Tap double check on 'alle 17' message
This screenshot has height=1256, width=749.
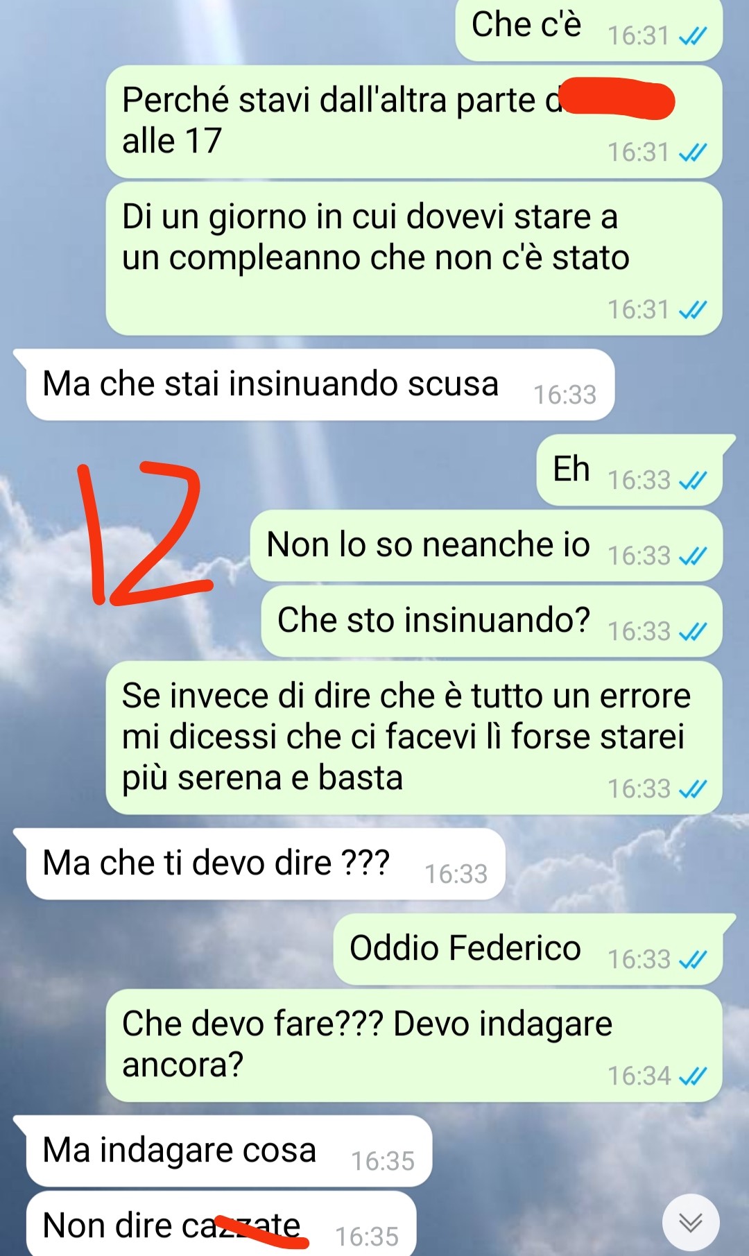(693, 152)
